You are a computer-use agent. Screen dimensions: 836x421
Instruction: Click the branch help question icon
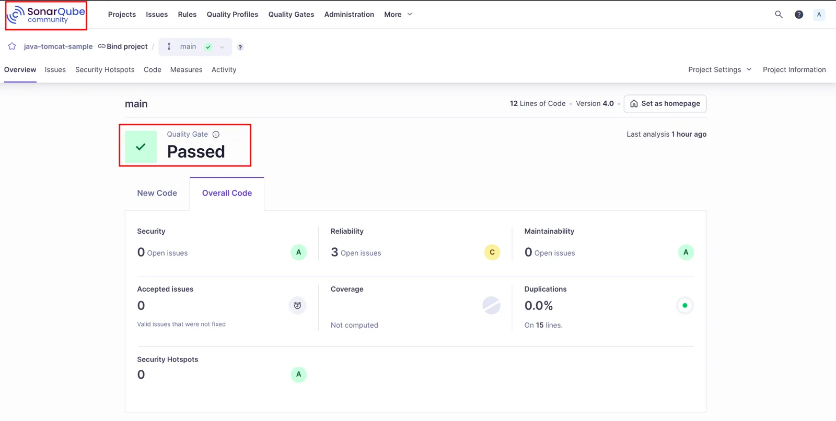tap(240, 47)
